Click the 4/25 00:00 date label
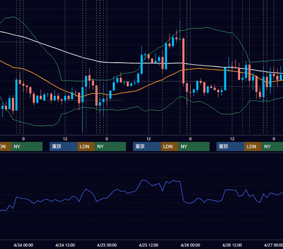The width and height of the screenshot is (283, 249). (107, 245)
